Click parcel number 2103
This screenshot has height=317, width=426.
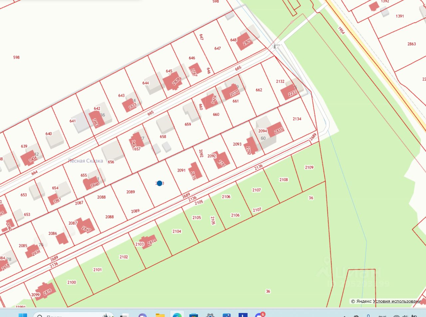[139, 244]
